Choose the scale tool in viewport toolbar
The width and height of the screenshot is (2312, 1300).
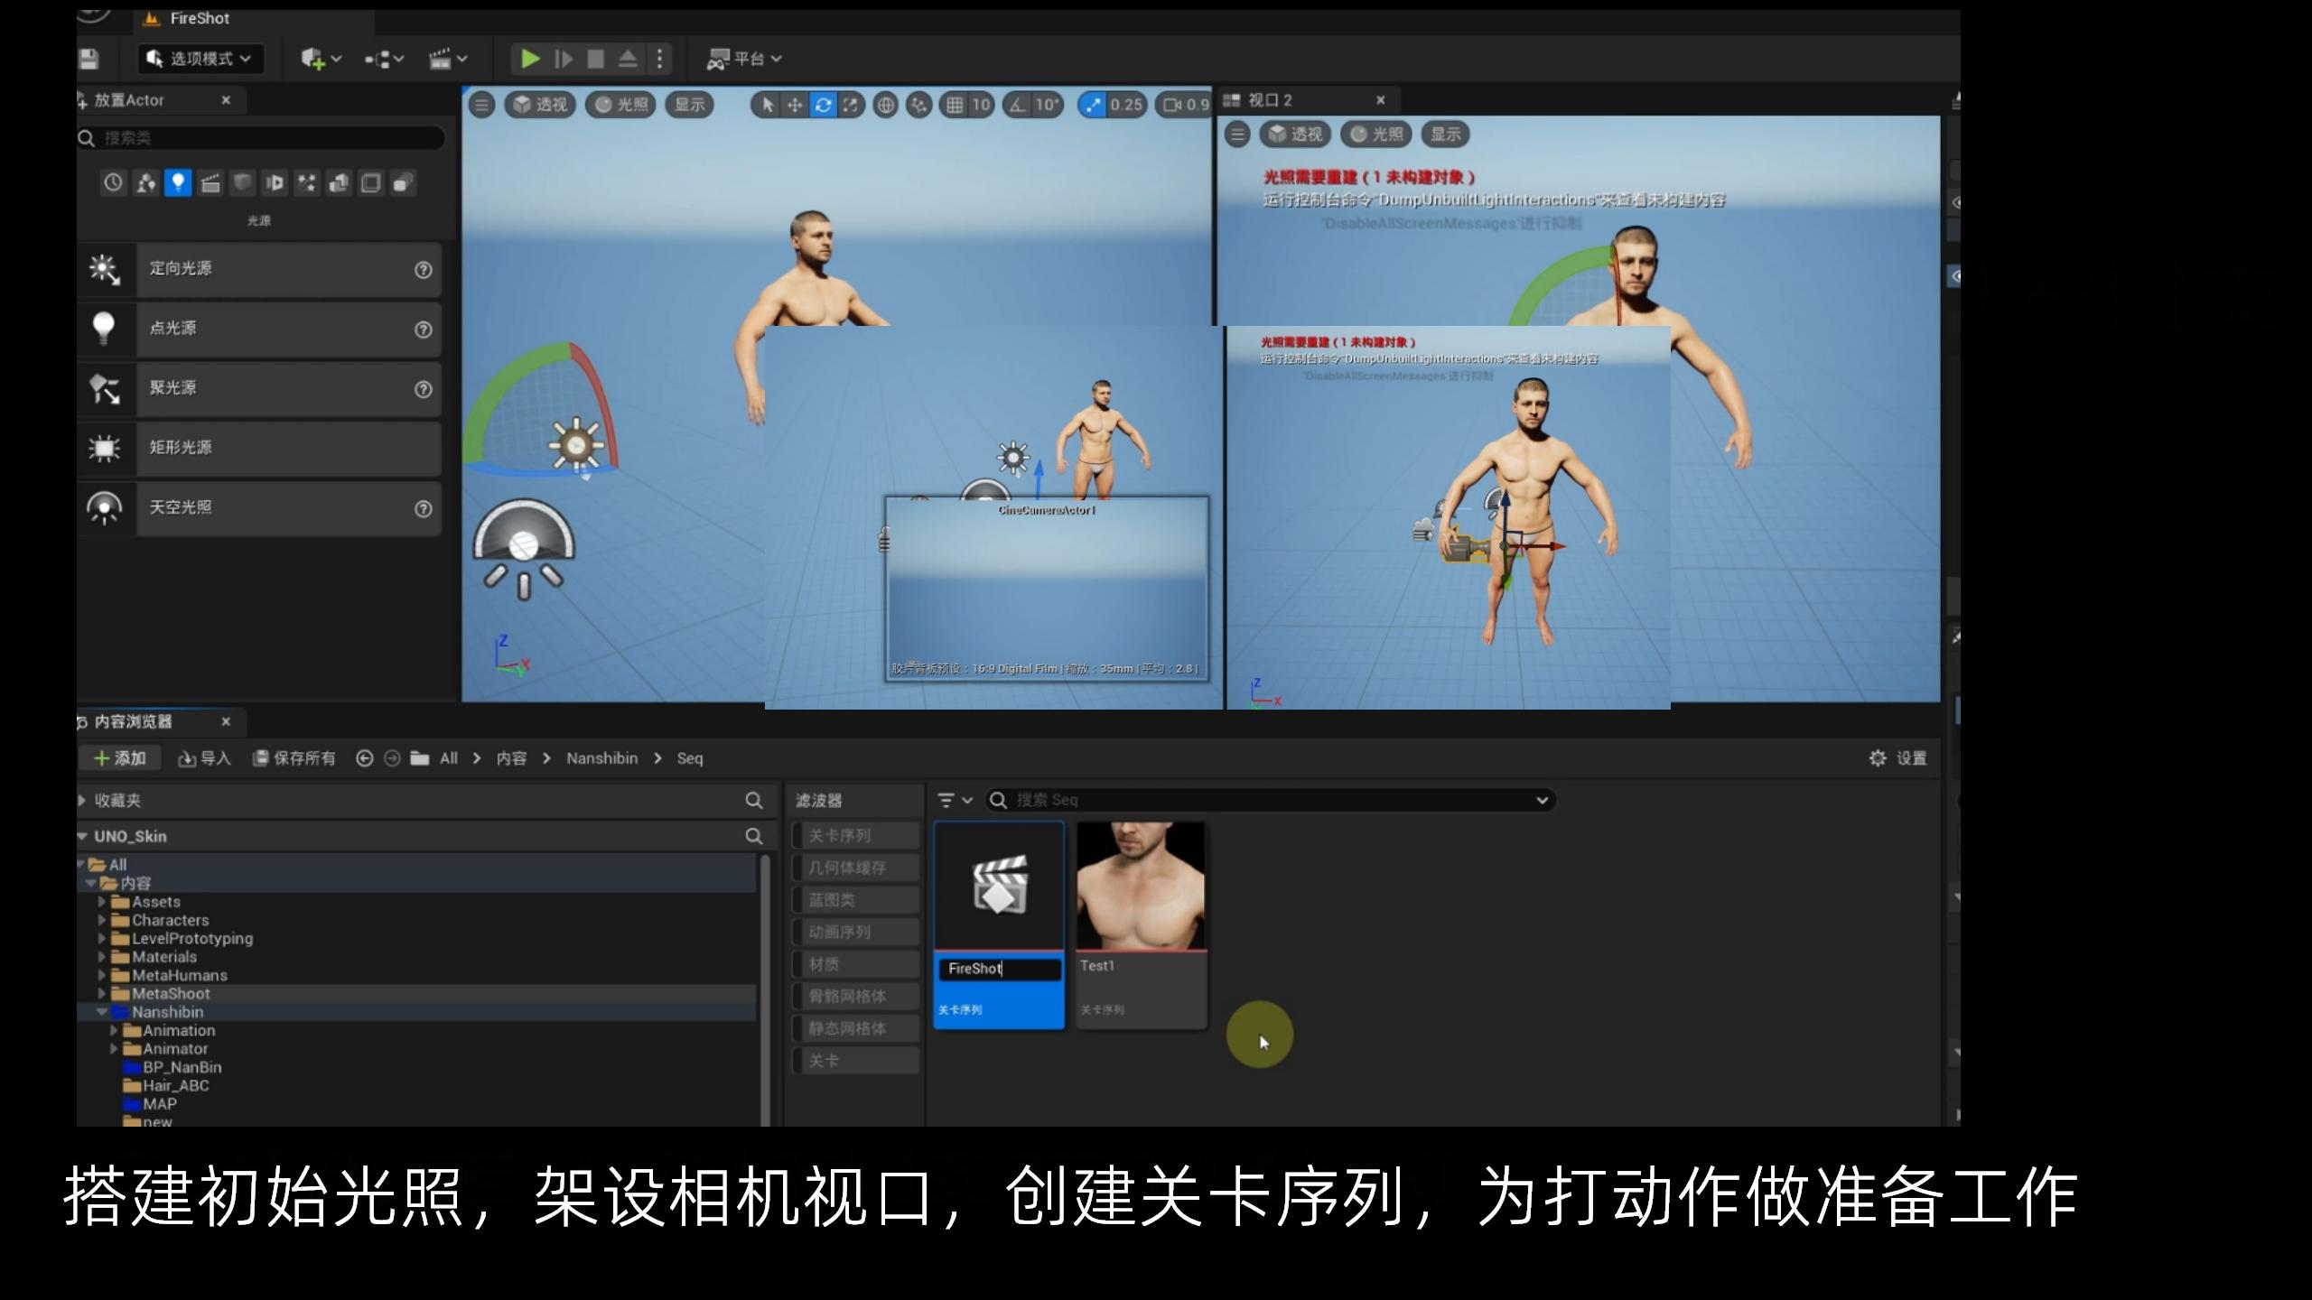pyautogui.click(x=850, y=105)
